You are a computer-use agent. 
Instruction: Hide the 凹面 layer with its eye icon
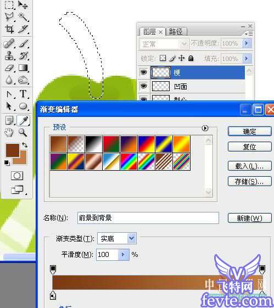(144, 86)
